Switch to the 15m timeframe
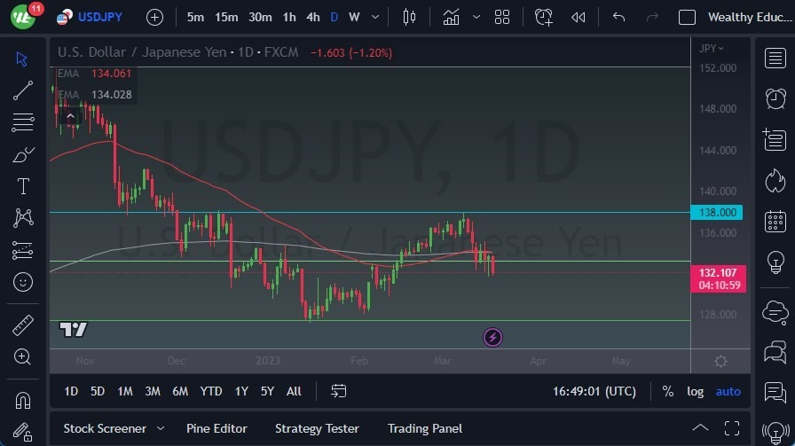 (x=226, y=17)
